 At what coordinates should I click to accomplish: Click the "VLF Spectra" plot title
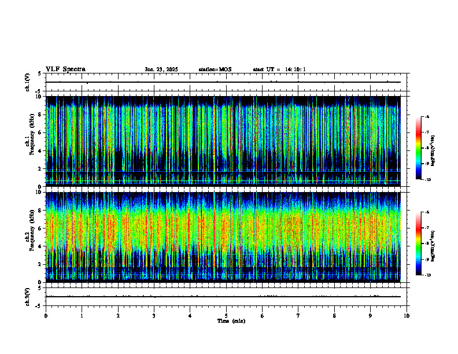pos(65,69)
